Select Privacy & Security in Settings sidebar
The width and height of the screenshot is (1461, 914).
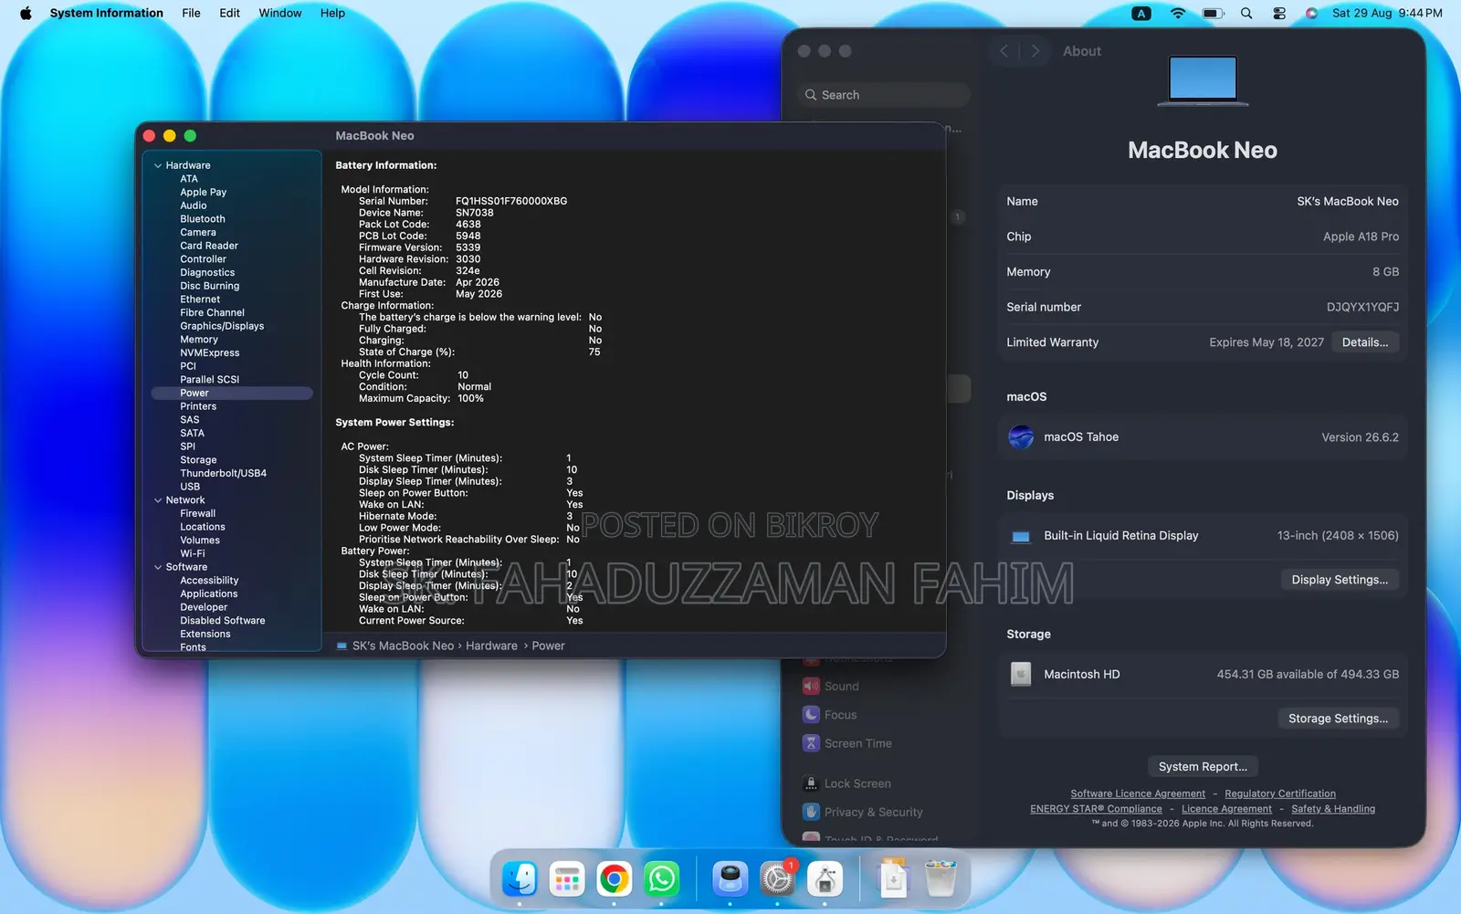873,812
